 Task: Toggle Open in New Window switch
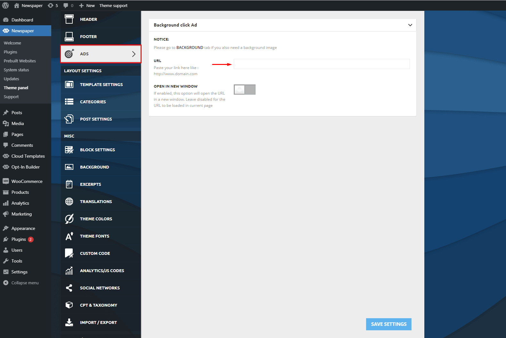coord(245,90)
